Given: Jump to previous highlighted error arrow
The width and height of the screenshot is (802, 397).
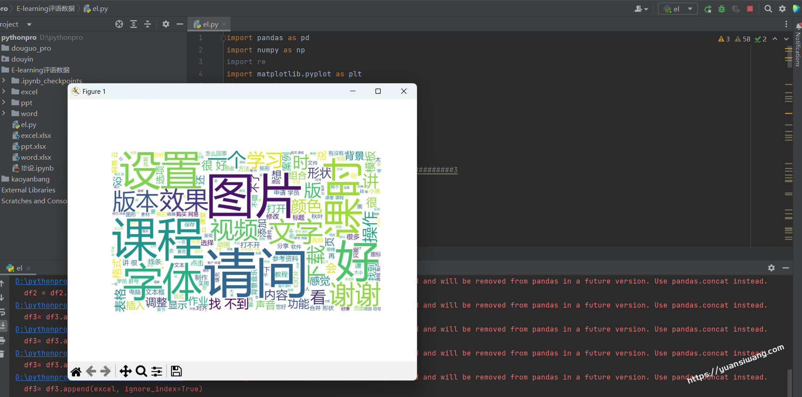Looking at the screenshot, I should [x=775, y=39].
